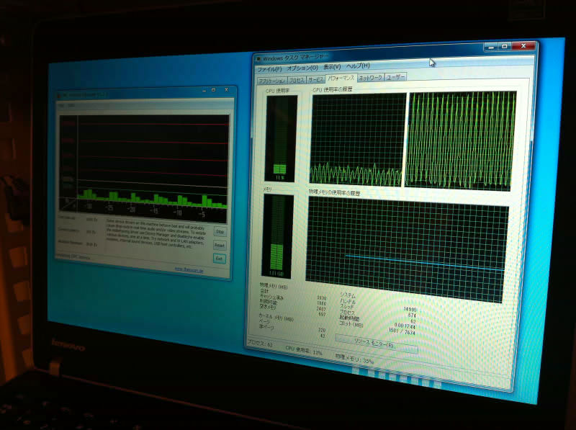Screen dimensions: 576x430
Task: Switch to the サービス tab
Action: click(315, 79)
